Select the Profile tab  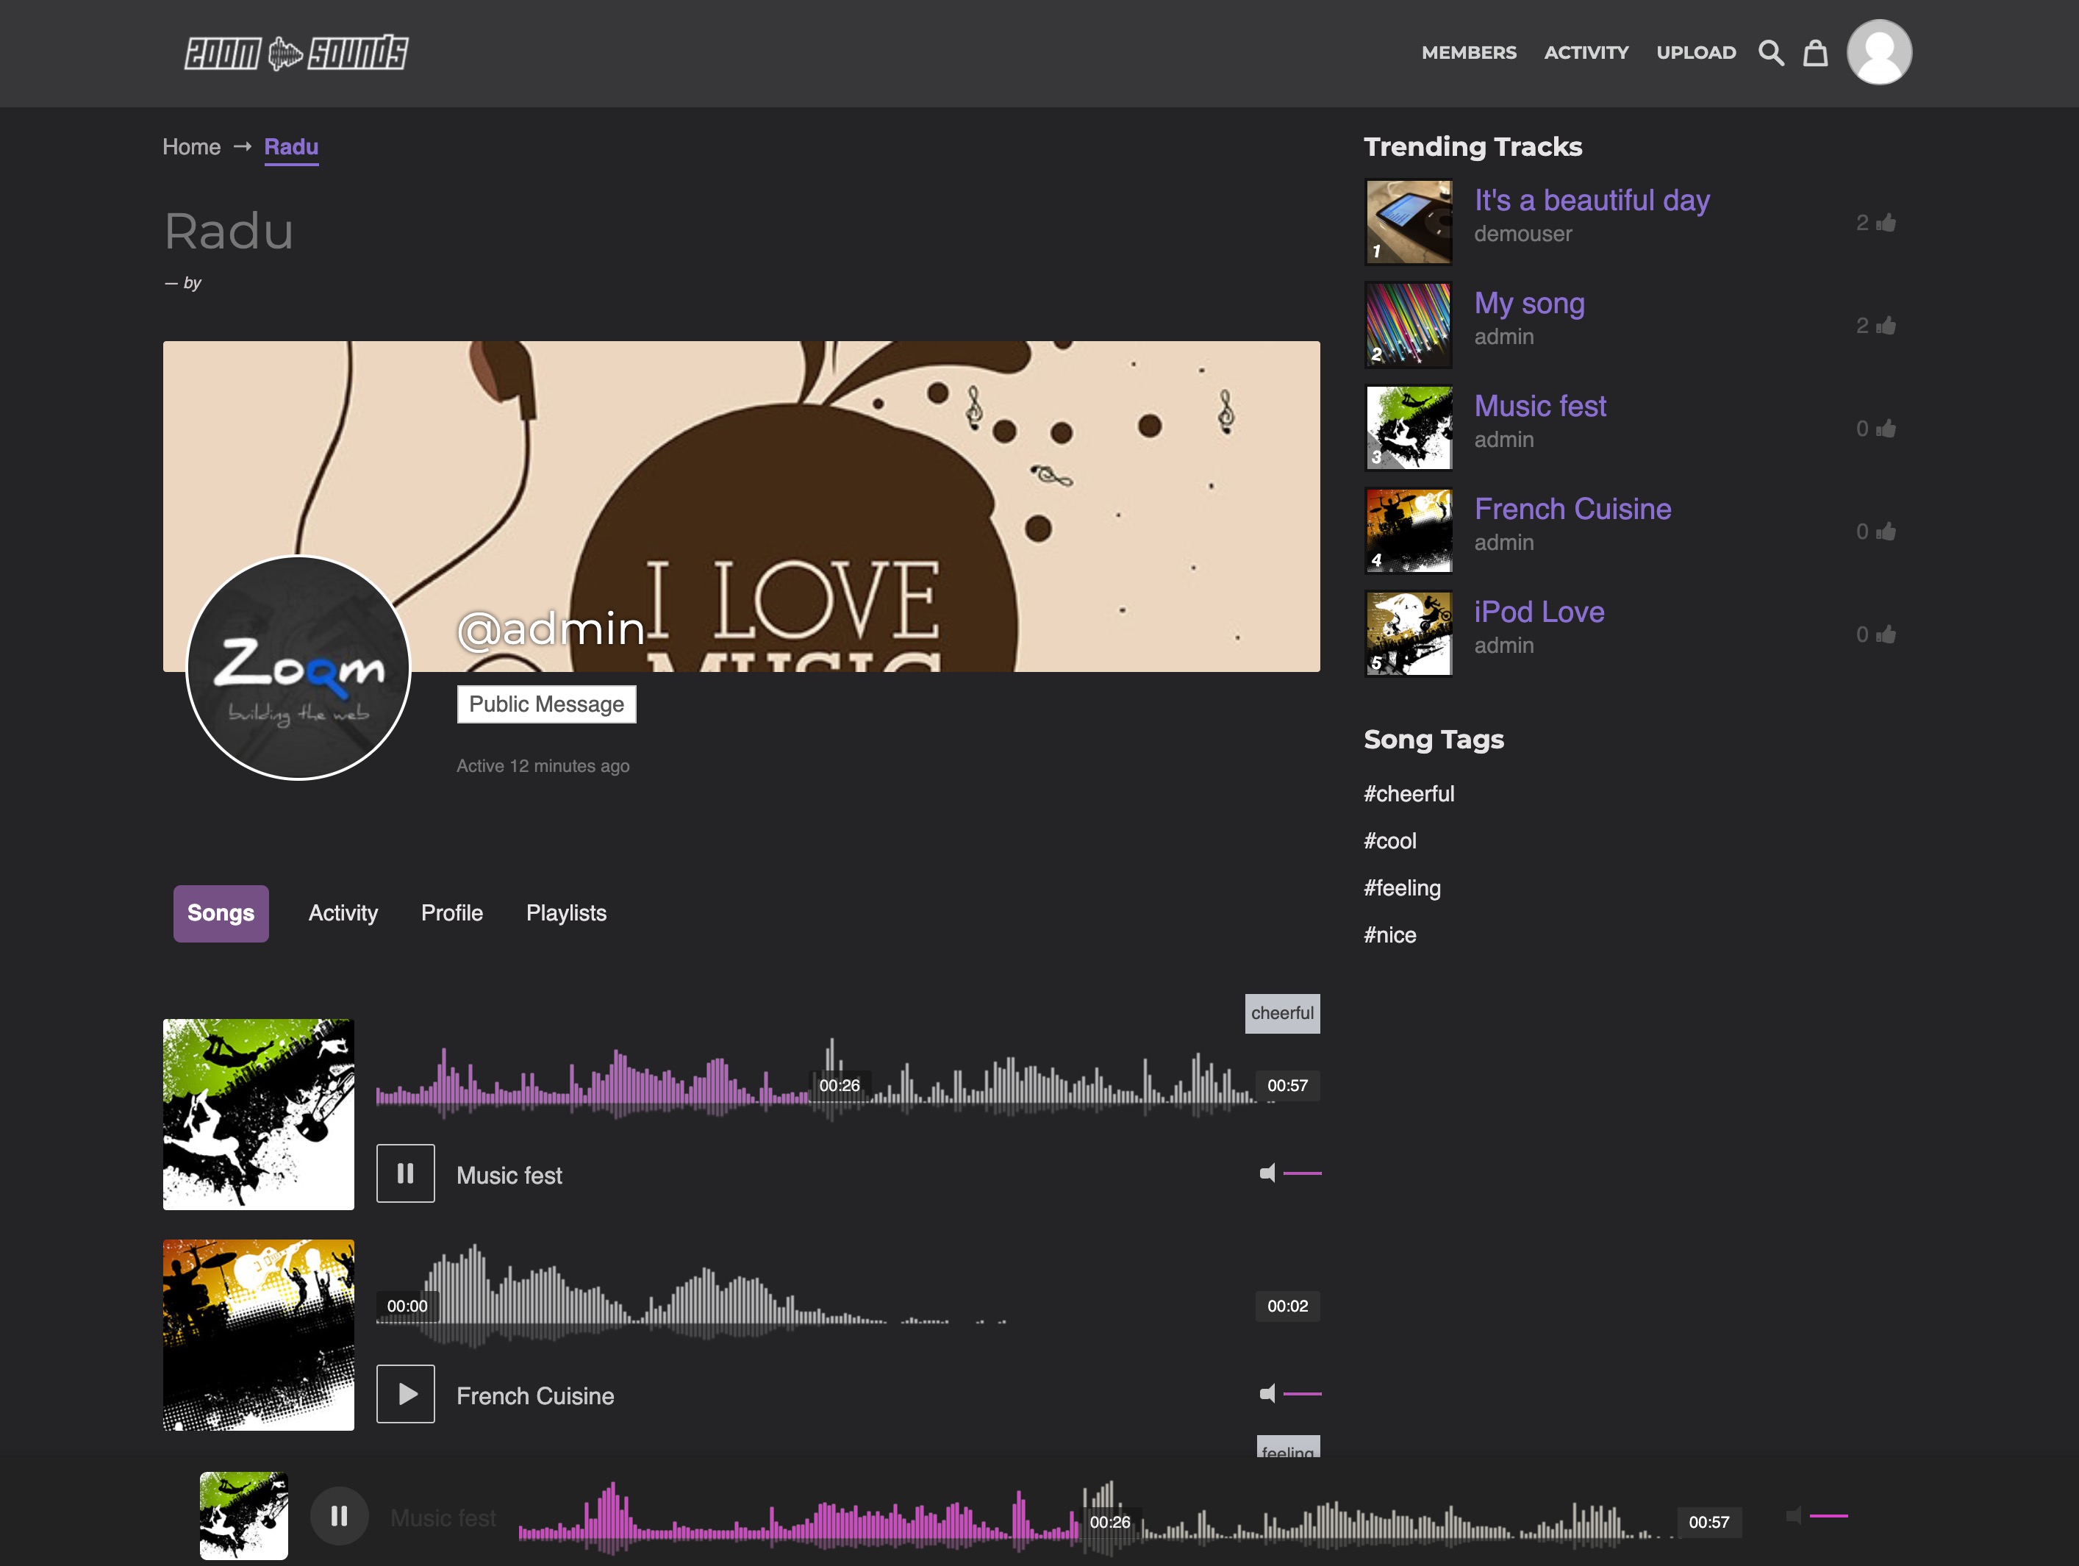pos(451,912)
